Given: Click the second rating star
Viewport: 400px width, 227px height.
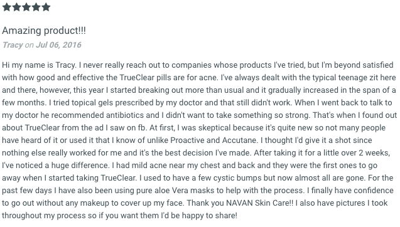Looking at the screenshot, I should pos(16,7).
